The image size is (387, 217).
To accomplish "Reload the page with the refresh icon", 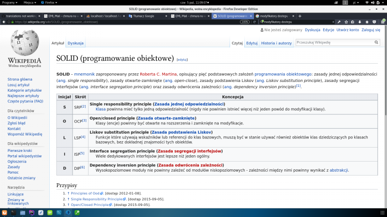I will pyautogui.click(x=254, y=22).
